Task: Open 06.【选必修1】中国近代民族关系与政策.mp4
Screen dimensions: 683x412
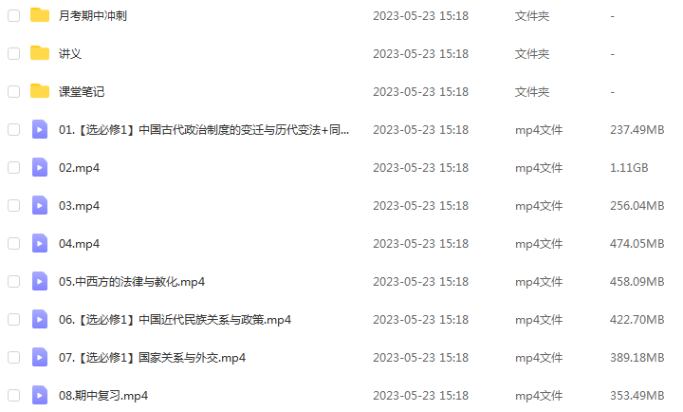Action: (x=175, y=320)
